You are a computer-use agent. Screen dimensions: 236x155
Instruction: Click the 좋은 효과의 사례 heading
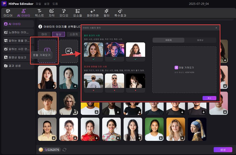[x=92, y=35]
